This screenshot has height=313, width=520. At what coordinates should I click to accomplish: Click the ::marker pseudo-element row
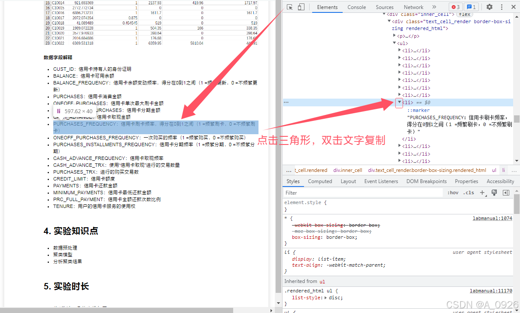click(x=418, y=110)
